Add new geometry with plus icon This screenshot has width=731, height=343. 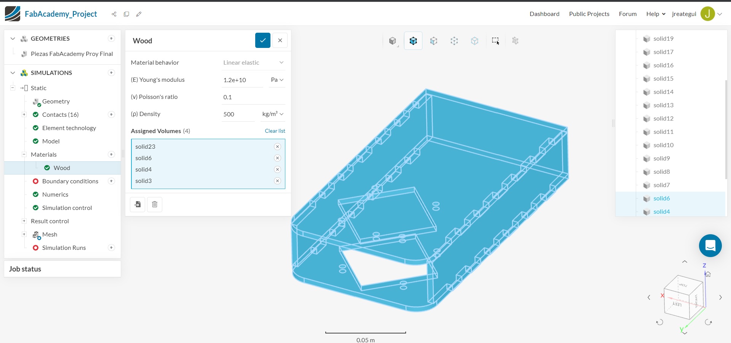(x=111, y=38)
